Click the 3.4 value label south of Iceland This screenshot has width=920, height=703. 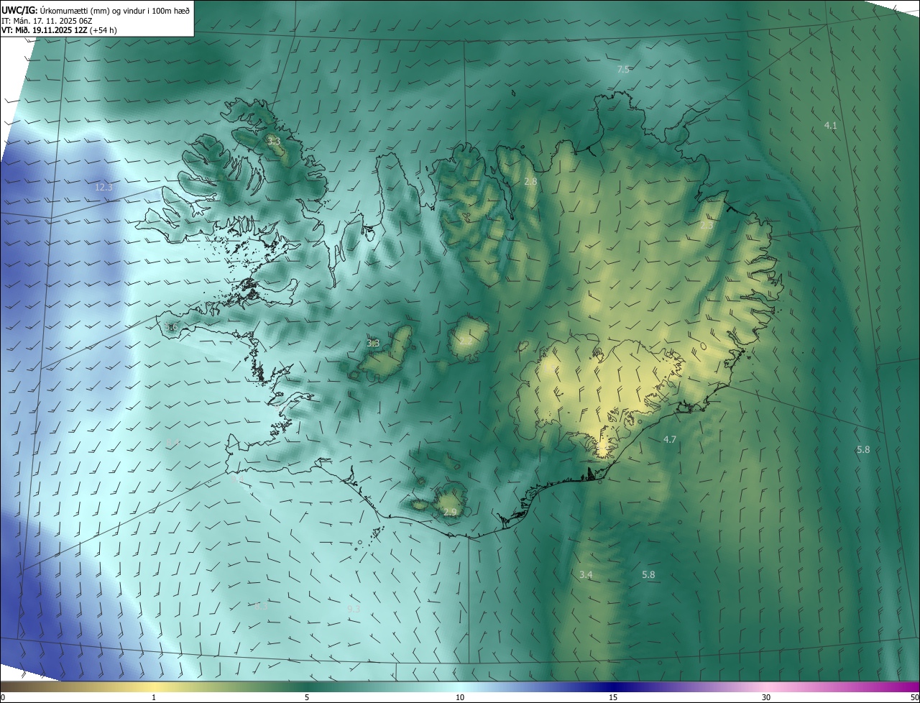click(586, 575)
